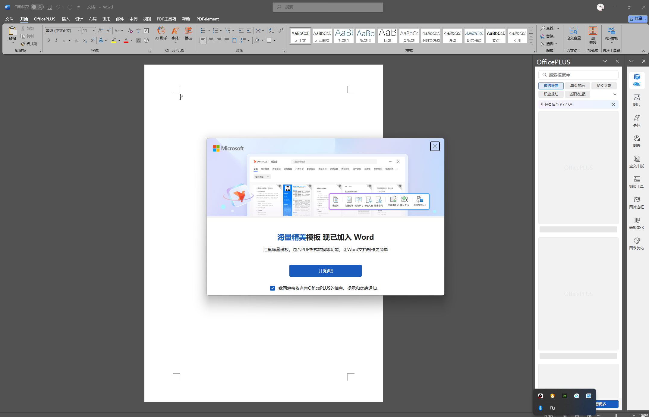
Task: Open 图片边框 sidebar tool
Action: tap(637, 203)
